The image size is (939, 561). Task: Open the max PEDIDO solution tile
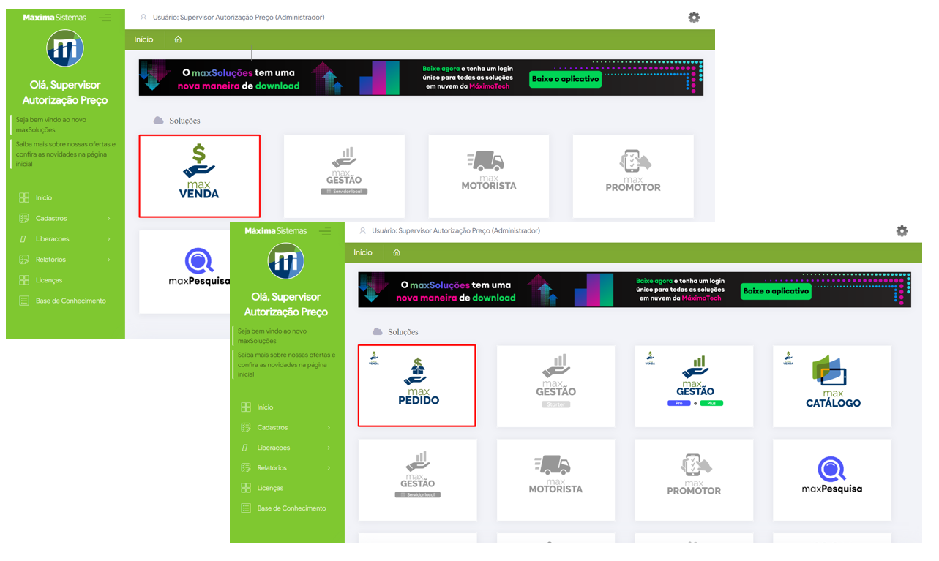pyautogui.click(x=417, y=385)
